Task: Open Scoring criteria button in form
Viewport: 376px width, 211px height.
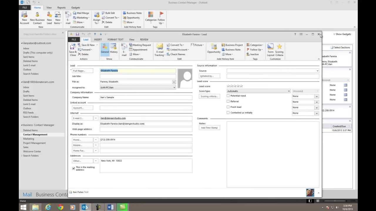Action: click(x=209, y=96)
